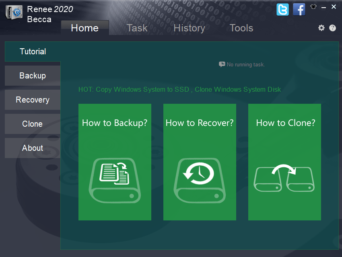Open the History tab
The width and height of the screenshot is (342, 257).
point(190,28)
